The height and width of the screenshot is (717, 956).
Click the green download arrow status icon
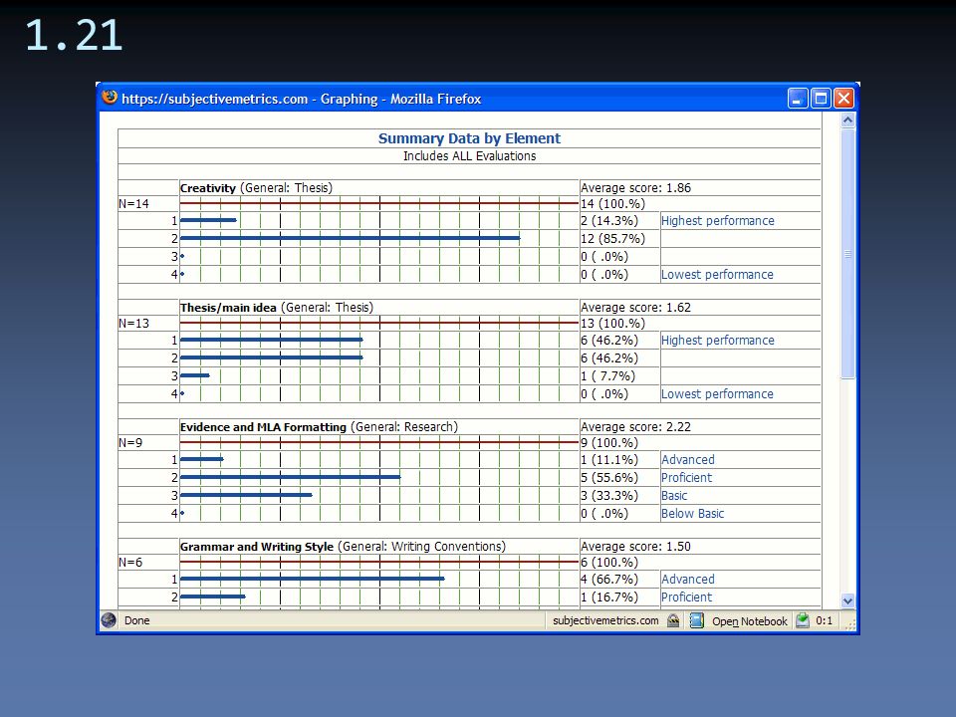[x=803, y=620]
